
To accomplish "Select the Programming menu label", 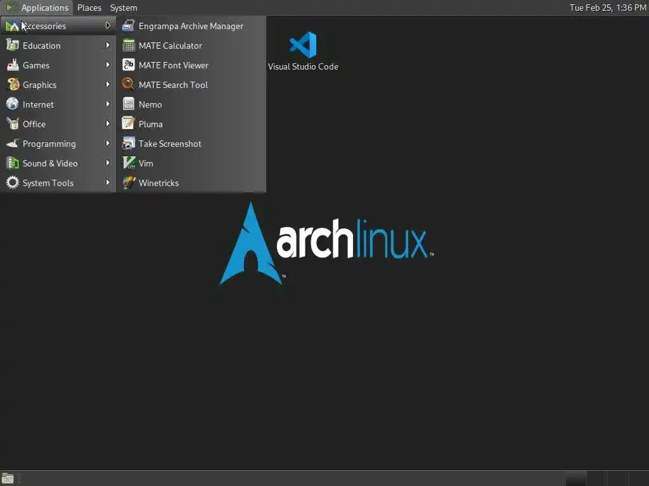I will coord(49,144).
